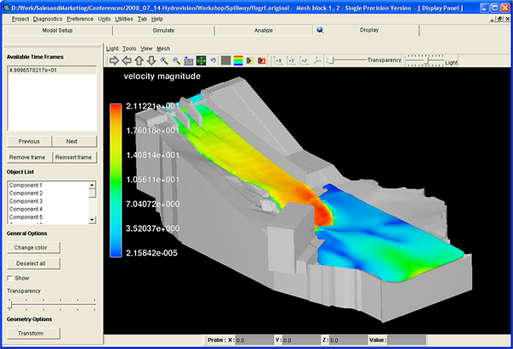The height and width of the screenshot is (349, 513).
Task: Set view along the +X axis
Action: pos(279,61)
